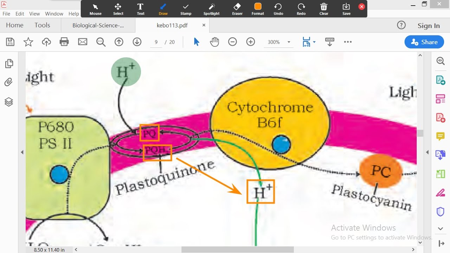
Task: Open the find text magnifier
Action: point(101,42)
